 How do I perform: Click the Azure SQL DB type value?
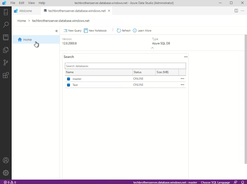[x=161, y=43]
